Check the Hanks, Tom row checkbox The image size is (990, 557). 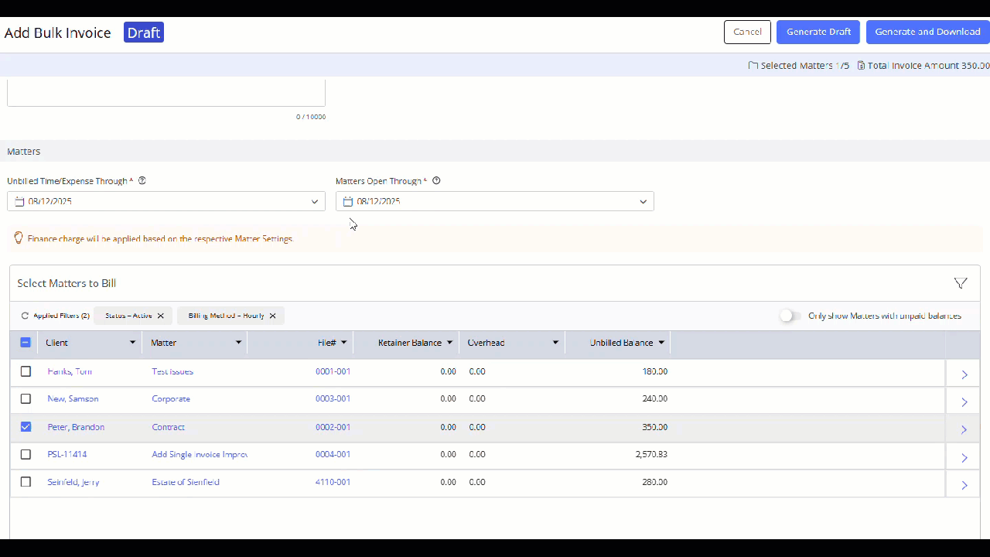[x=26, y=371]
